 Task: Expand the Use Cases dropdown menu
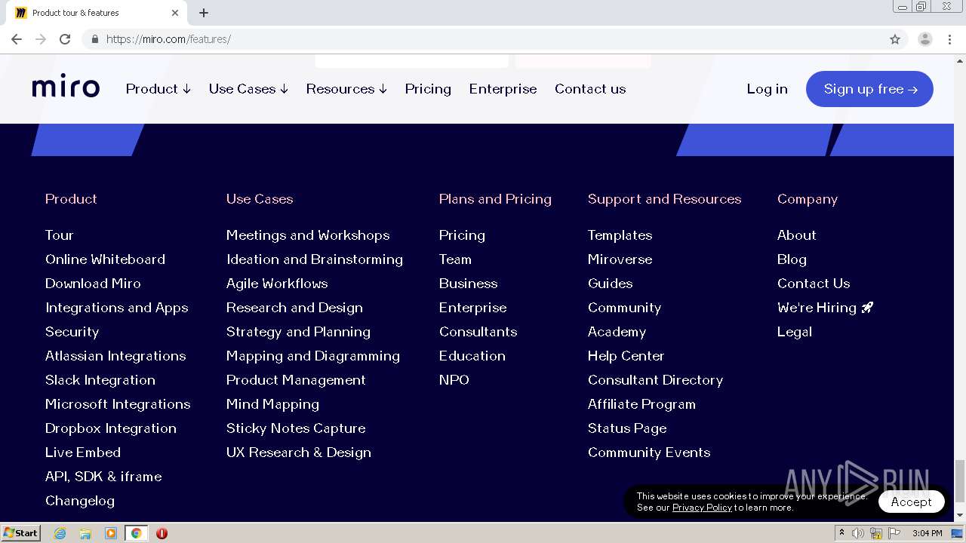[x=248, y=89]
